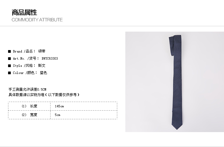Click the 长度 table cell
Image resolution: width=224 pixels, height=147 pixels.
tap(29, 106)
